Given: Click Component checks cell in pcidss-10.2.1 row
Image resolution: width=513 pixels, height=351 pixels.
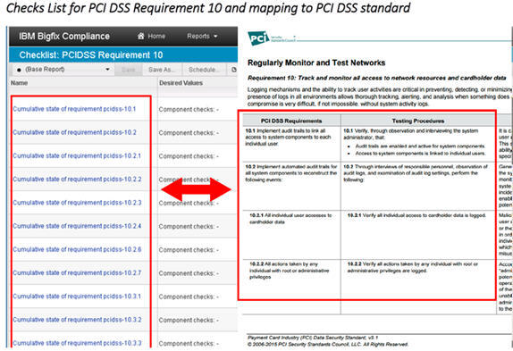Looking at the screenshot, I should [x=189, y=156].
